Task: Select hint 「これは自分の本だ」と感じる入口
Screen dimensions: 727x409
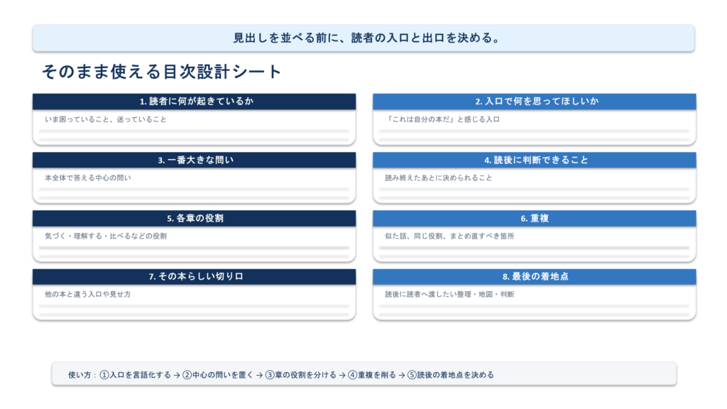Action: tap(442, 119)
